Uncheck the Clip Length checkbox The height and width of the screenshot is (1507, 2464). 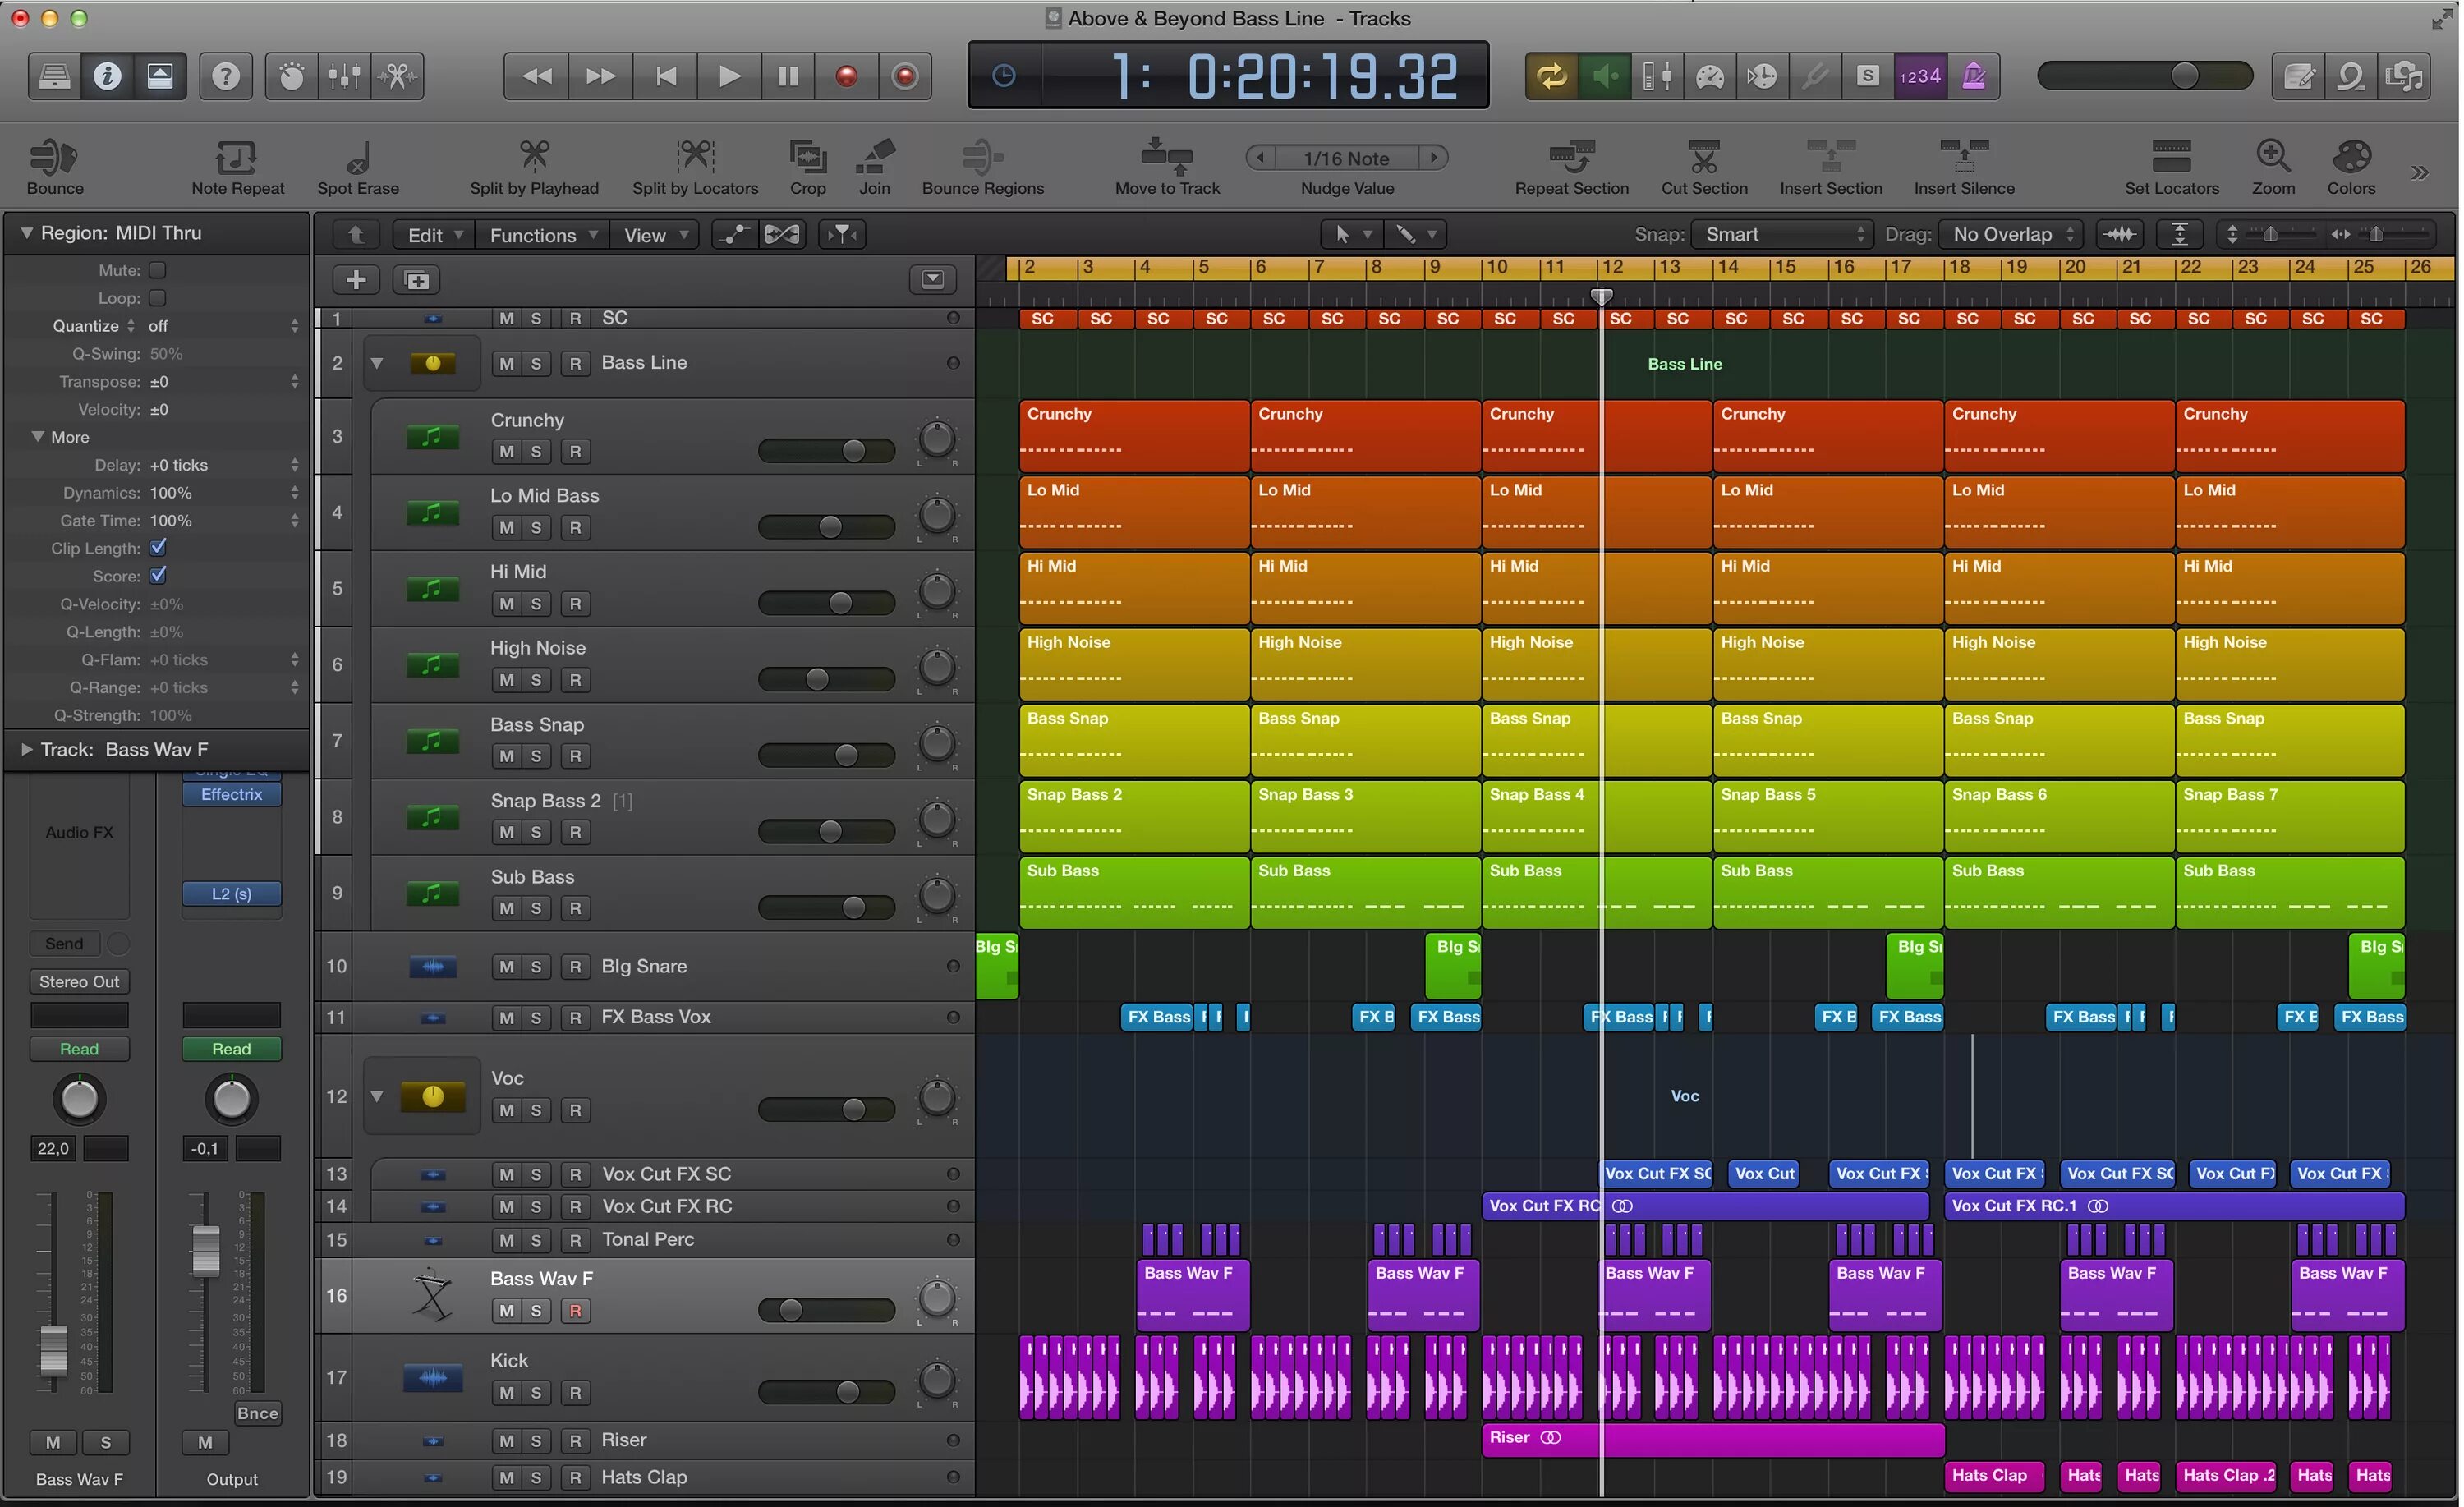[157, 548]
